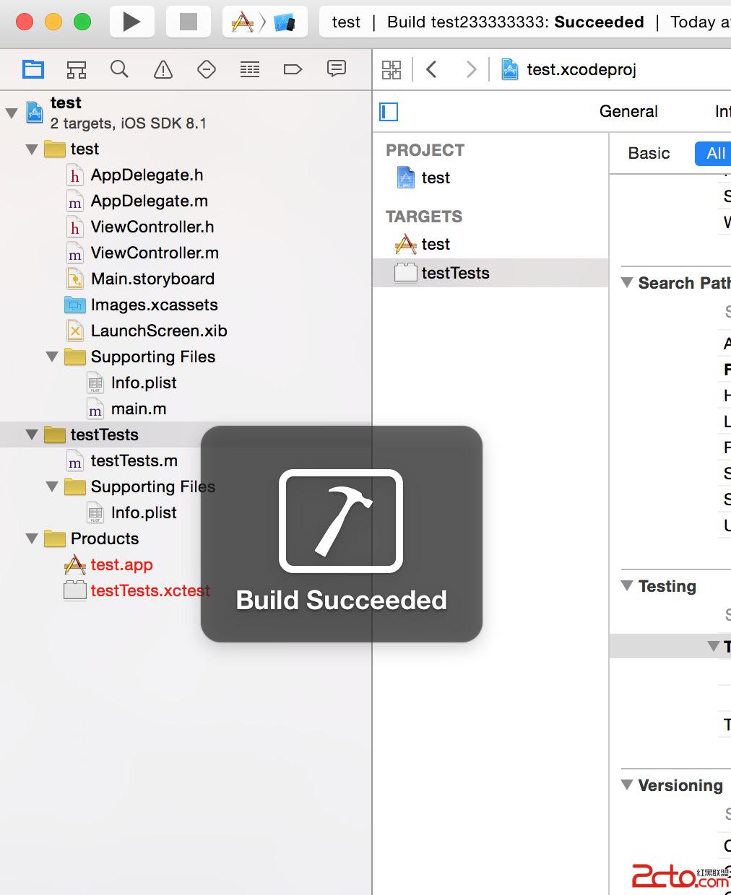Show the Breakpoint navigator
Viewport: 731px width, 895px height.
[x=293, y=69]
